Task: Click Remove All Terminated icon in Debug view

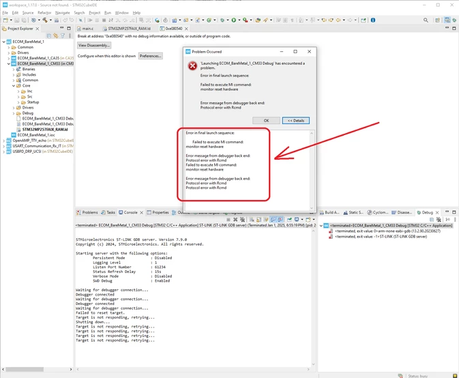Action: pyautogui.click(x=439, y=219)
